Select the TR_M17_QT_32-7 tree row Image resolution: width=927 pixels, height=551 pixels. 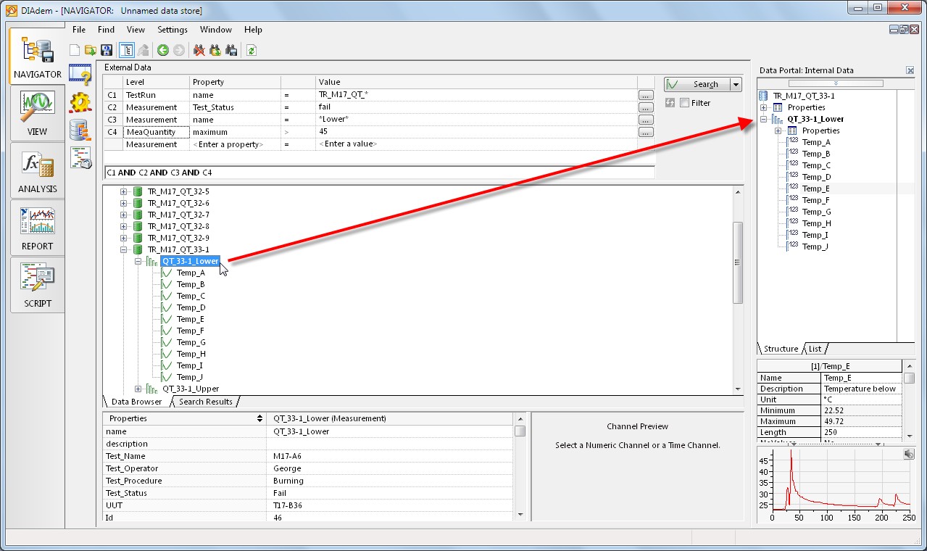178,215
